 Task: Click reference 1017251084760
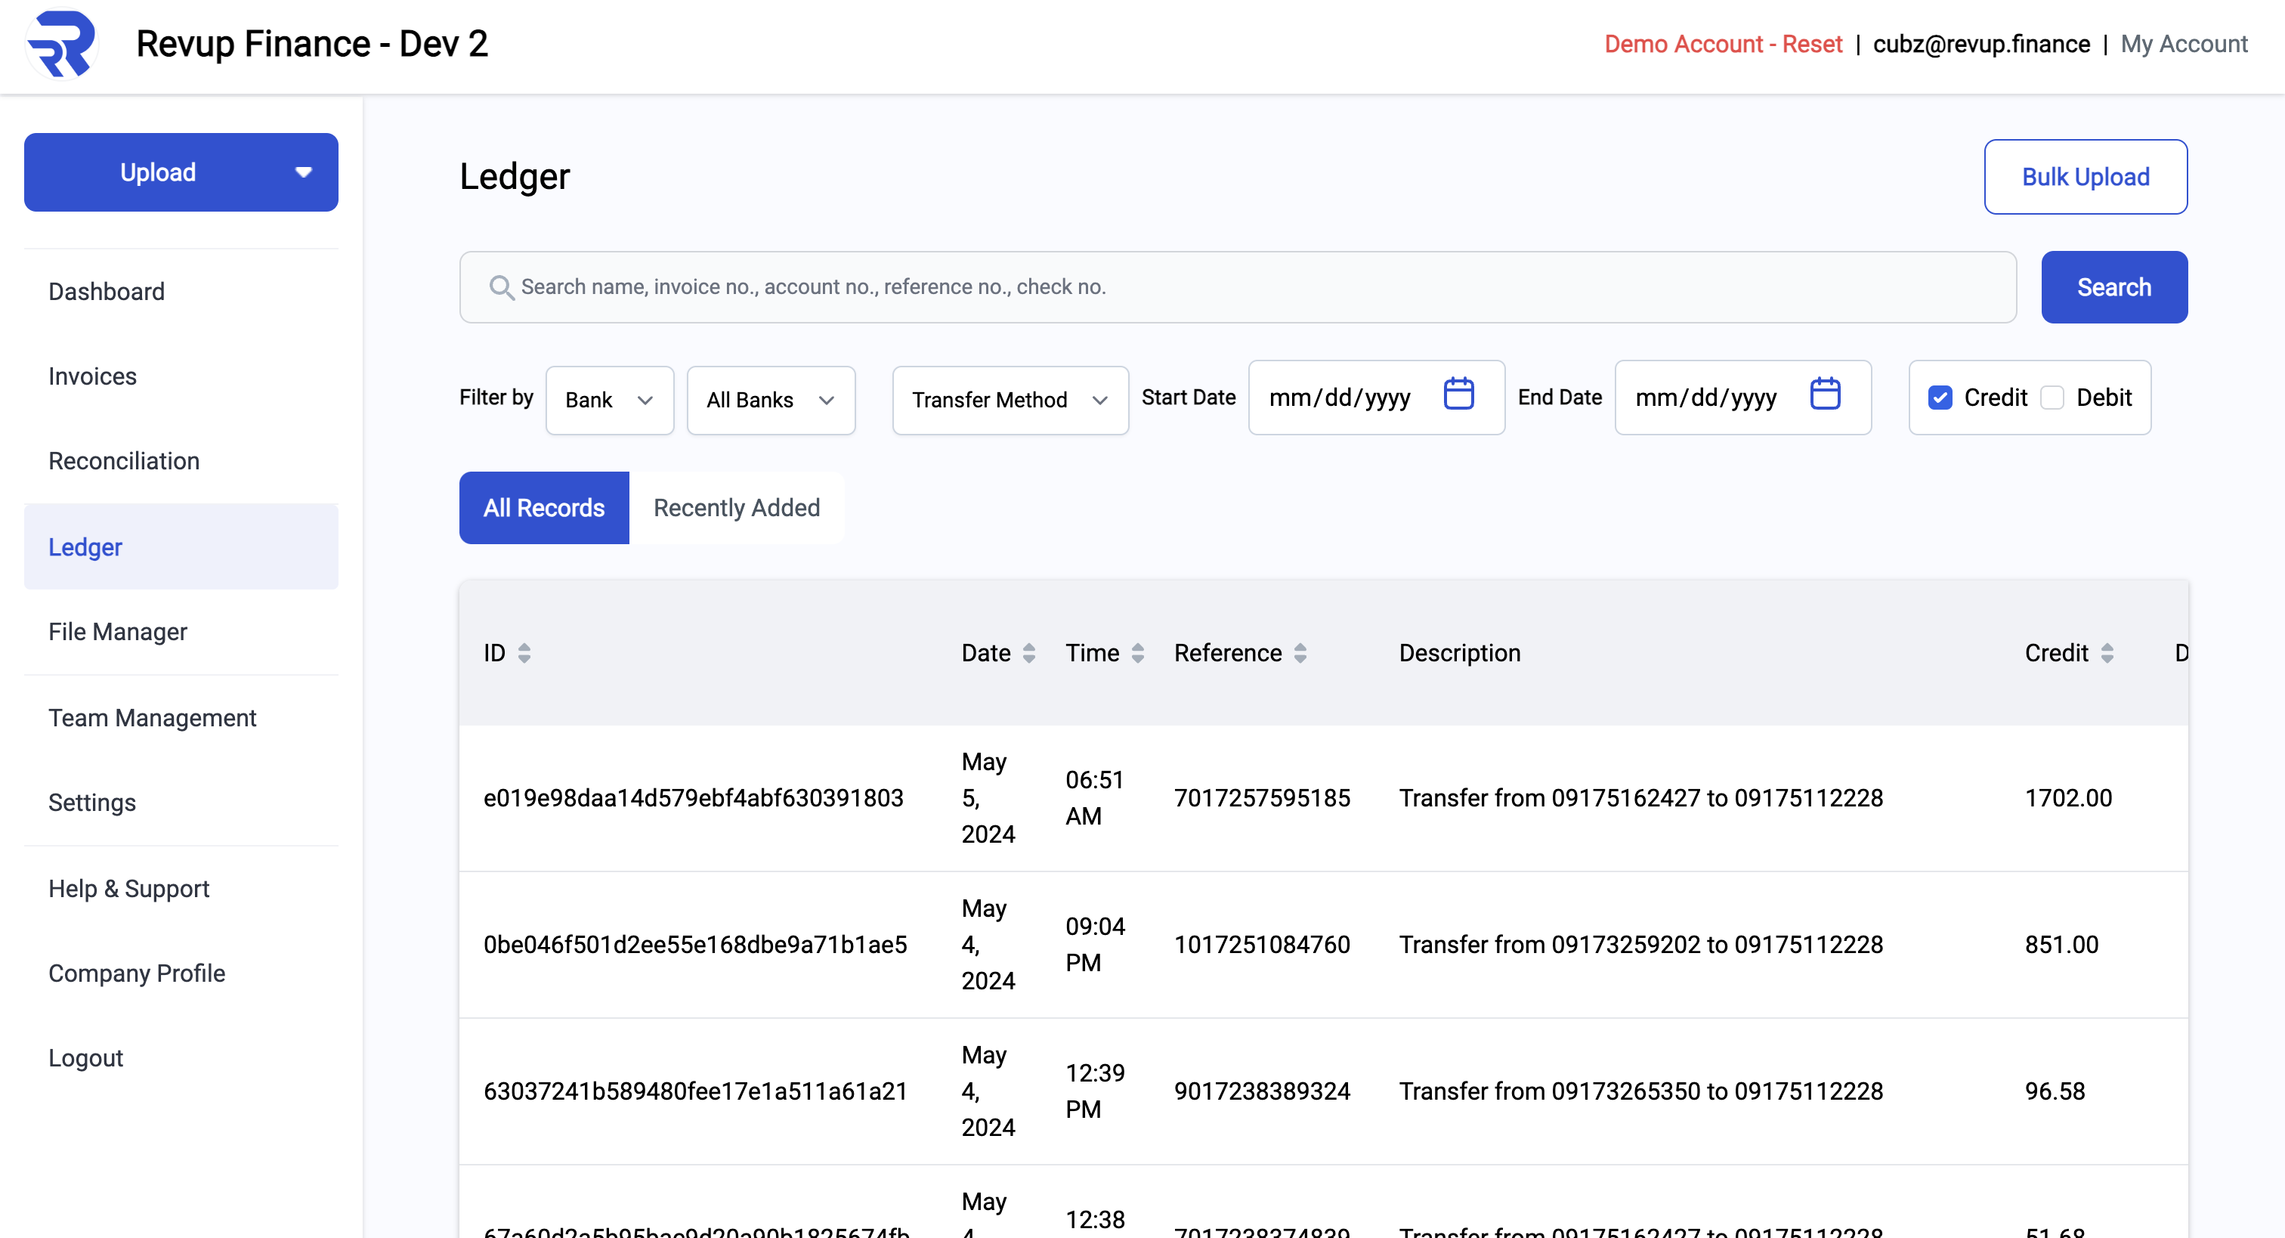tap(1262, 944)
